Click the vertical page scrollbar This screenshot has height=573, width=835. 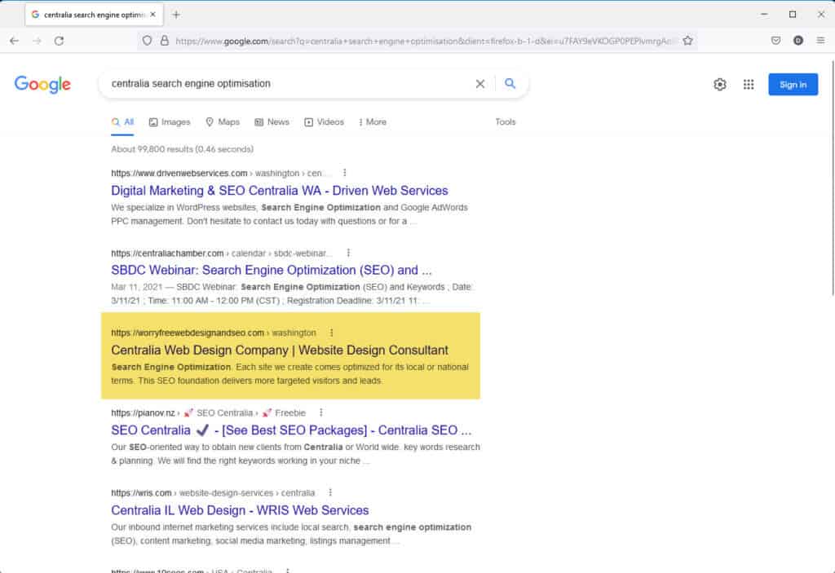pyautogui.click(x=831, y=179)
